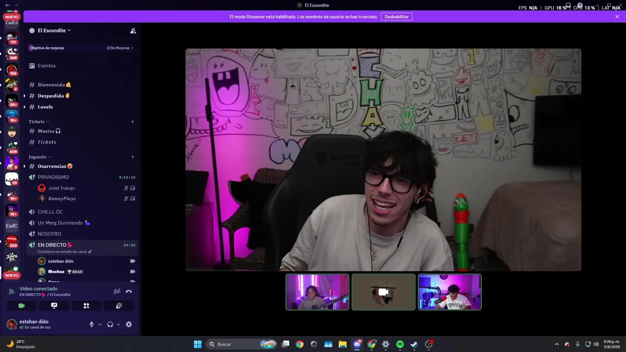Open user settings gear
The image size is (626, 352).
(x=129, y=324)
